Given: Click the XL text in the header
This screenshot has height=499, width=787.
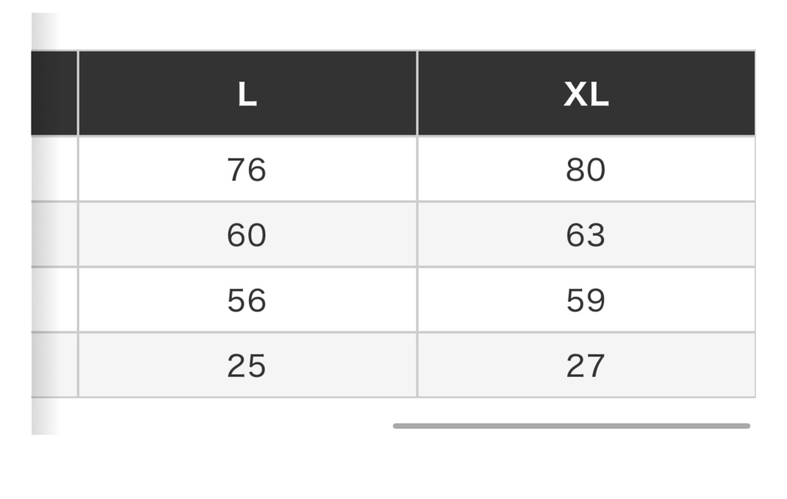Looking at the screenshot, I should [x=586, y=94].
